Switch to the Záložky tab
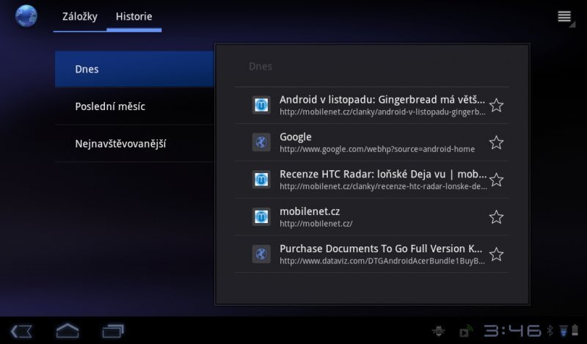This screenshot has width=587, height=344. pos(80,17)
